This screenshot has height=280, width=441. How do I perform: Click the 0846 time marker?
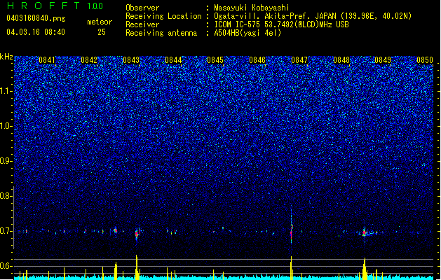click(x=257, y=60)
